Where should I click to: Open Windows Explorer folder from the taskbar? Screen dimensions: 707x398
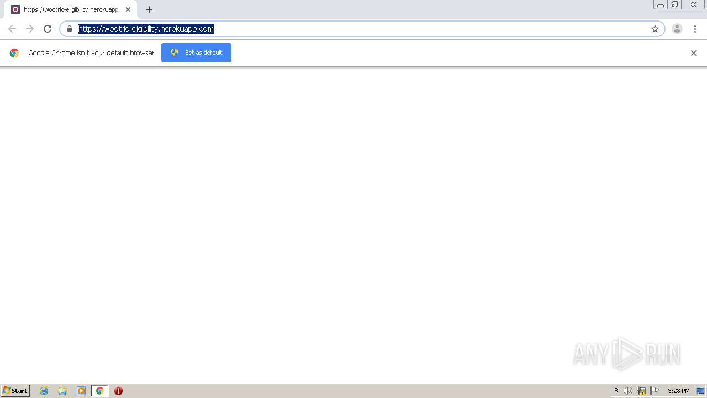coord(62,391)
